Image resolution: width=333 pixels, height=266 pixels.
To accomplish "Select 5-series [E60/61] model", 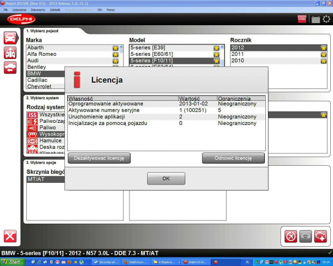I will tap(174, 54).
